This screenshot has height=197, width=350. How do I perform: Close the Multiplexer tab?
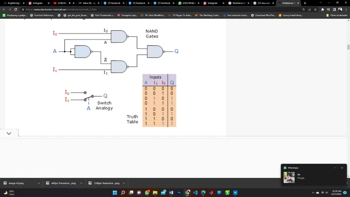coord(298,3)
